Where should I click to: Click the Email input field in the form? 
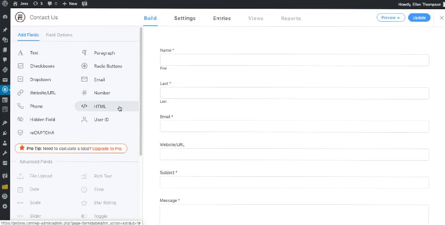294,127
